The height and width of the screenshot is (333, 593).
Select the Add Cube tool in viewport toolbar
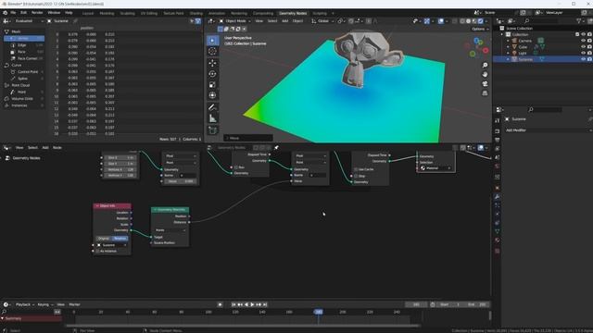tap(212, 130)
